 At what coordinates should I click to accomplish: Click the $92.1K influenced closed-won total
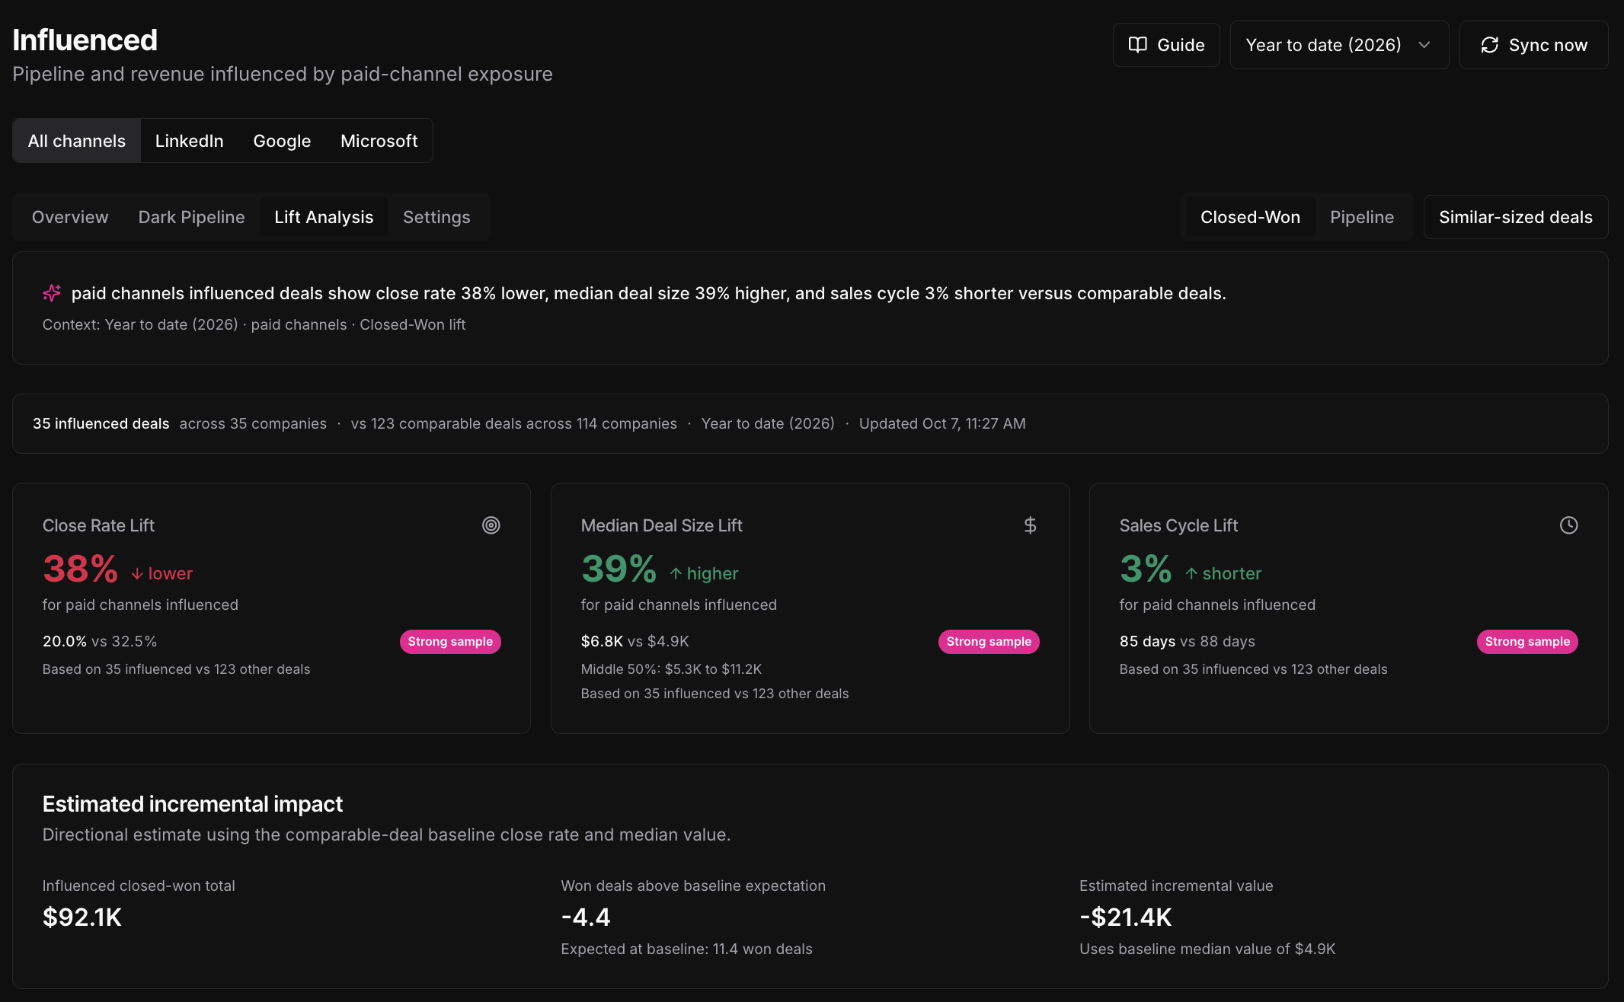click(x=82, y=917)
